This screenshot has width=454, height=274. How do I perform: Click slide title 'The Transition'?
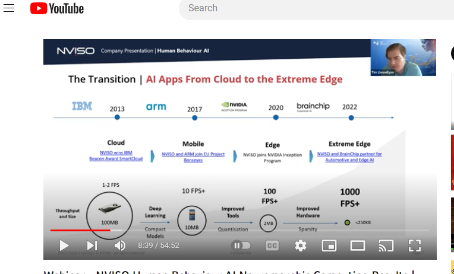pos(102,79)
